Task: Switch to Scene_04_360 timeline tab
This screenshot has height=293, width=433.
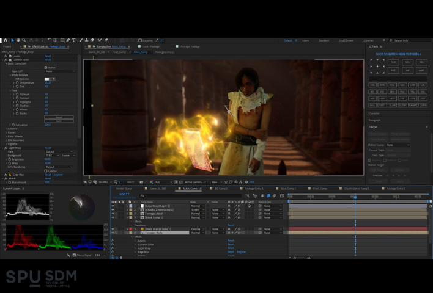Action: pos(157,189)
